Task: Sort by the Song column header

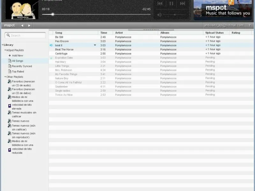Action: pos(76,33)
